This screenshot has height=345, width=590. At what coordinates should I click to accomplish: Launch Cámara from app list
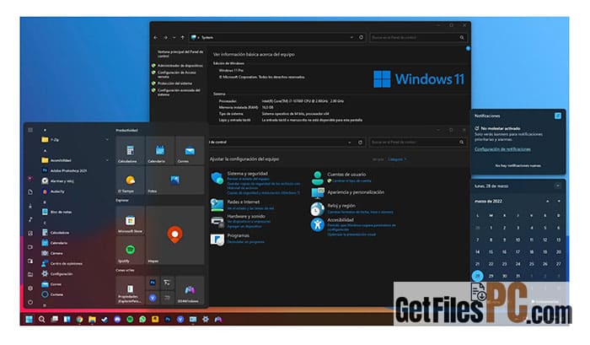pos(56,253)
